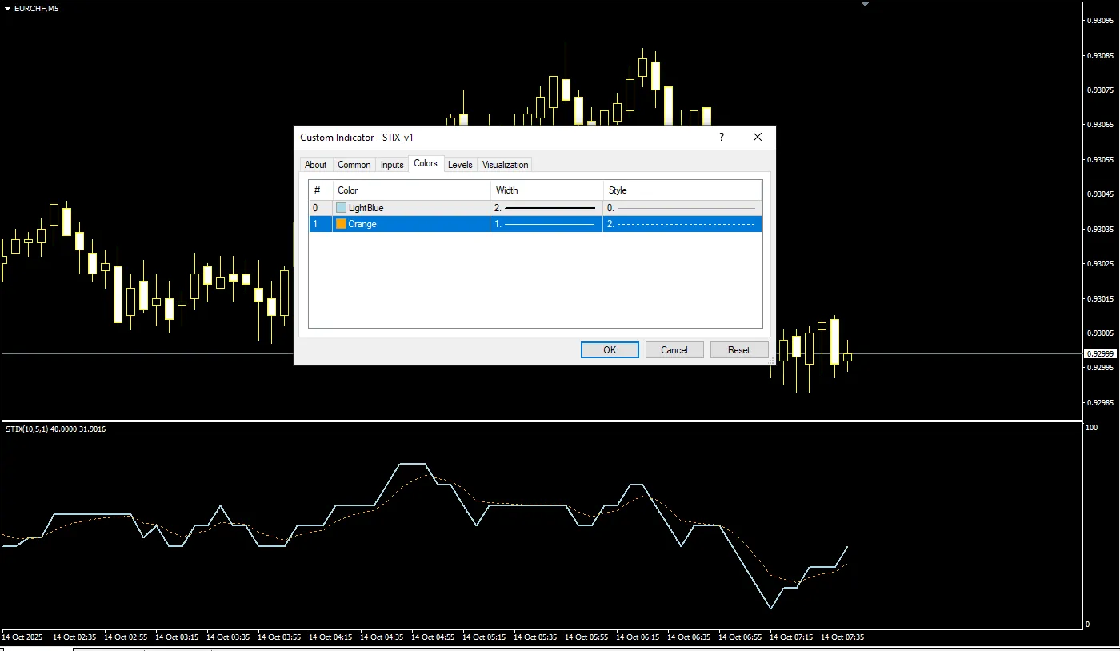Show the Visualization tab
The image size is (1120, 651).
[x=505, y=165]
